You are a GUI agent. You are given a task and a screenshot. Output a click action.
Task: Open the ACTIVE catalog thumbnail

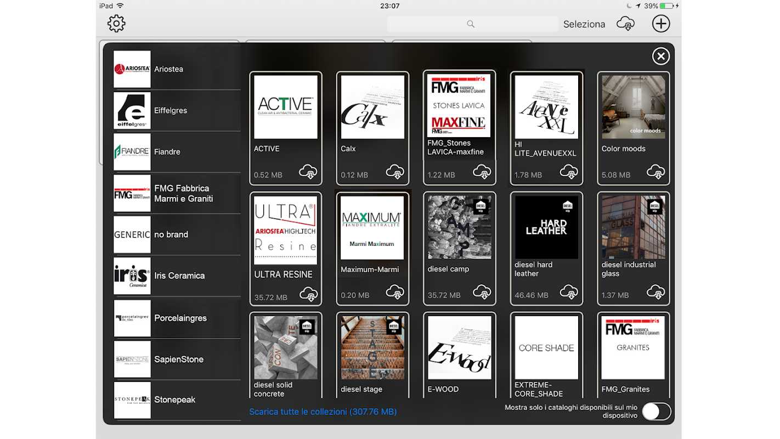pos(286,107)
